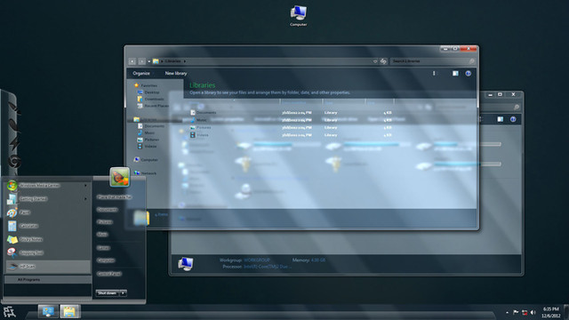The width and height of the screenshot is (569, 320).
Task: Expand the recent locations dropdown arrow
Action: pos(149,61)
